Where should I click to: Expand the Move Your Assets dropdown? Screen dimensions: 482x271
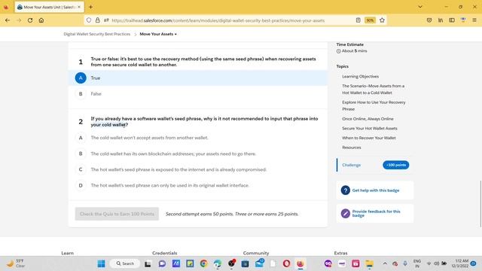click(x=158, y=34)
